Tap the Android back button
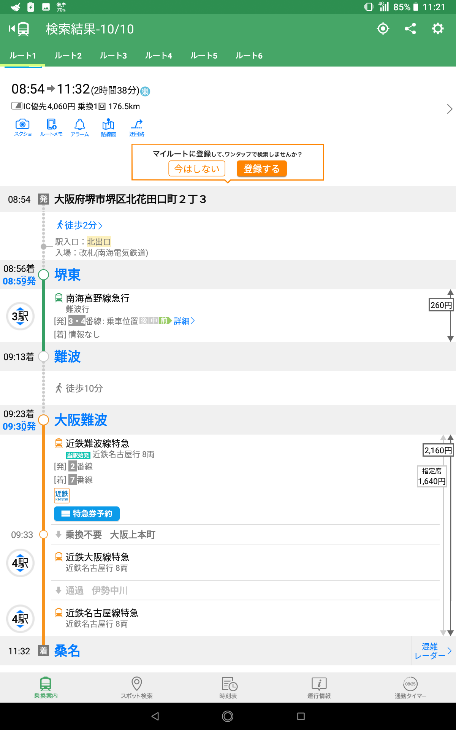 tap(155, 716)
